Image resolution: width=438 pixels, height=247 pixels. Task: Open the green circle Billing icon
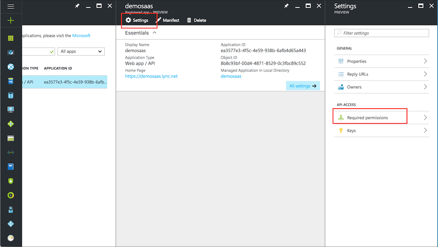[11, 195]
